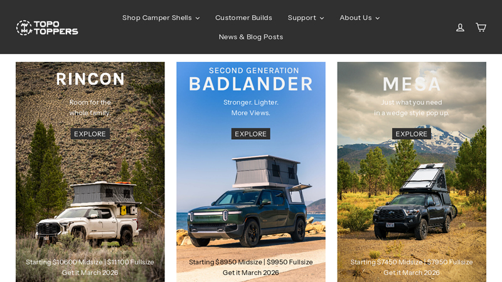
Task: Click Badlander starting $8950 price text
Action: coord(250,262)
